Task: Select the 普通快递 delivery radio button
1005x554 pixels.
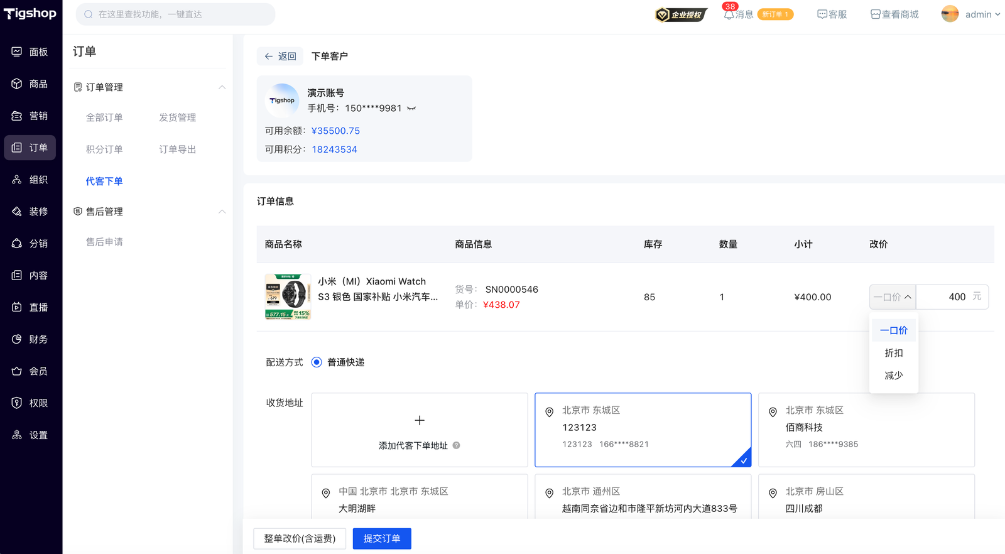Action: pos(317,362)
